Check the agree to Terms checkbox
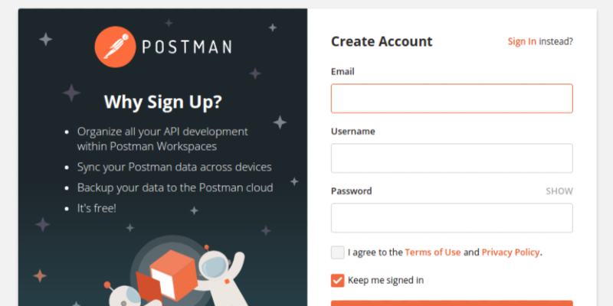 tap(338, 252)
